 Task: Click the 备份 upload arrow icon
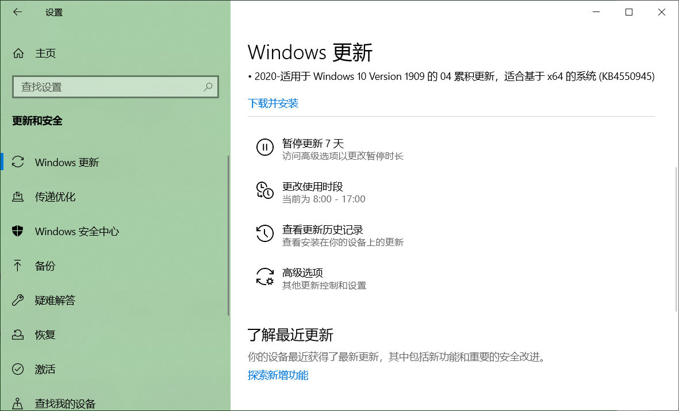pyautogui.click(x=17, y=266)
